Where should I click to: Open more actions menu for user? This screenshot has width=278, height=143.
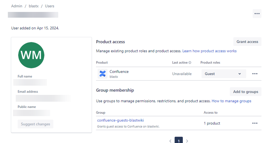(257, 14)
